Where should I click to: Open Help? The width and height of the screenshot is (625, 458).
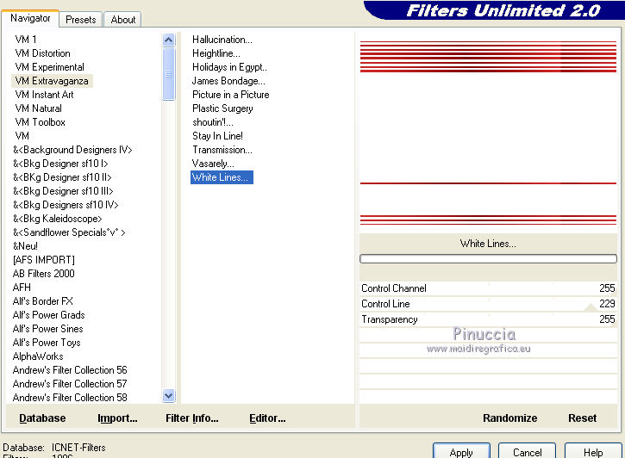click(593, 451)
